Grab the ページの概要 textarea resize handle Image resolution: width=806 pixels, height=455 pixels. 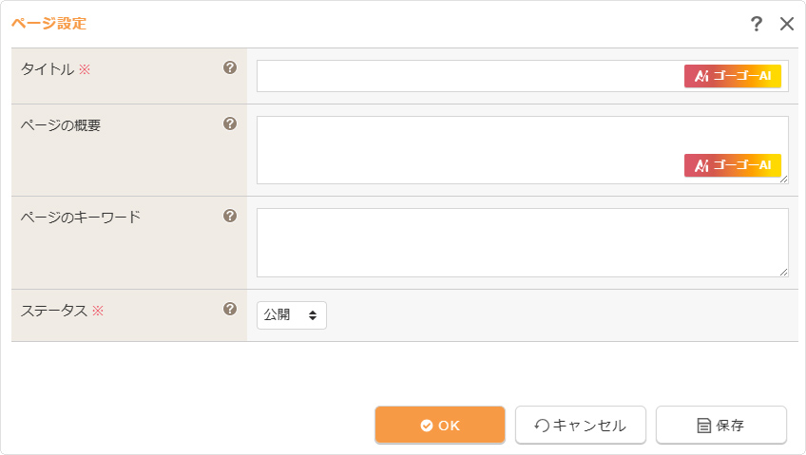784,180
